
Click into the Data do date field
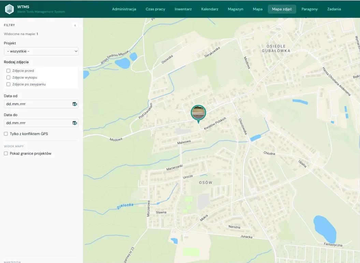point(41,123)
